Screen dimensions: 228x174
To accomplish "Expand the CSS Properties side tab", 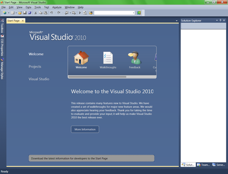I will click(2, 45).
